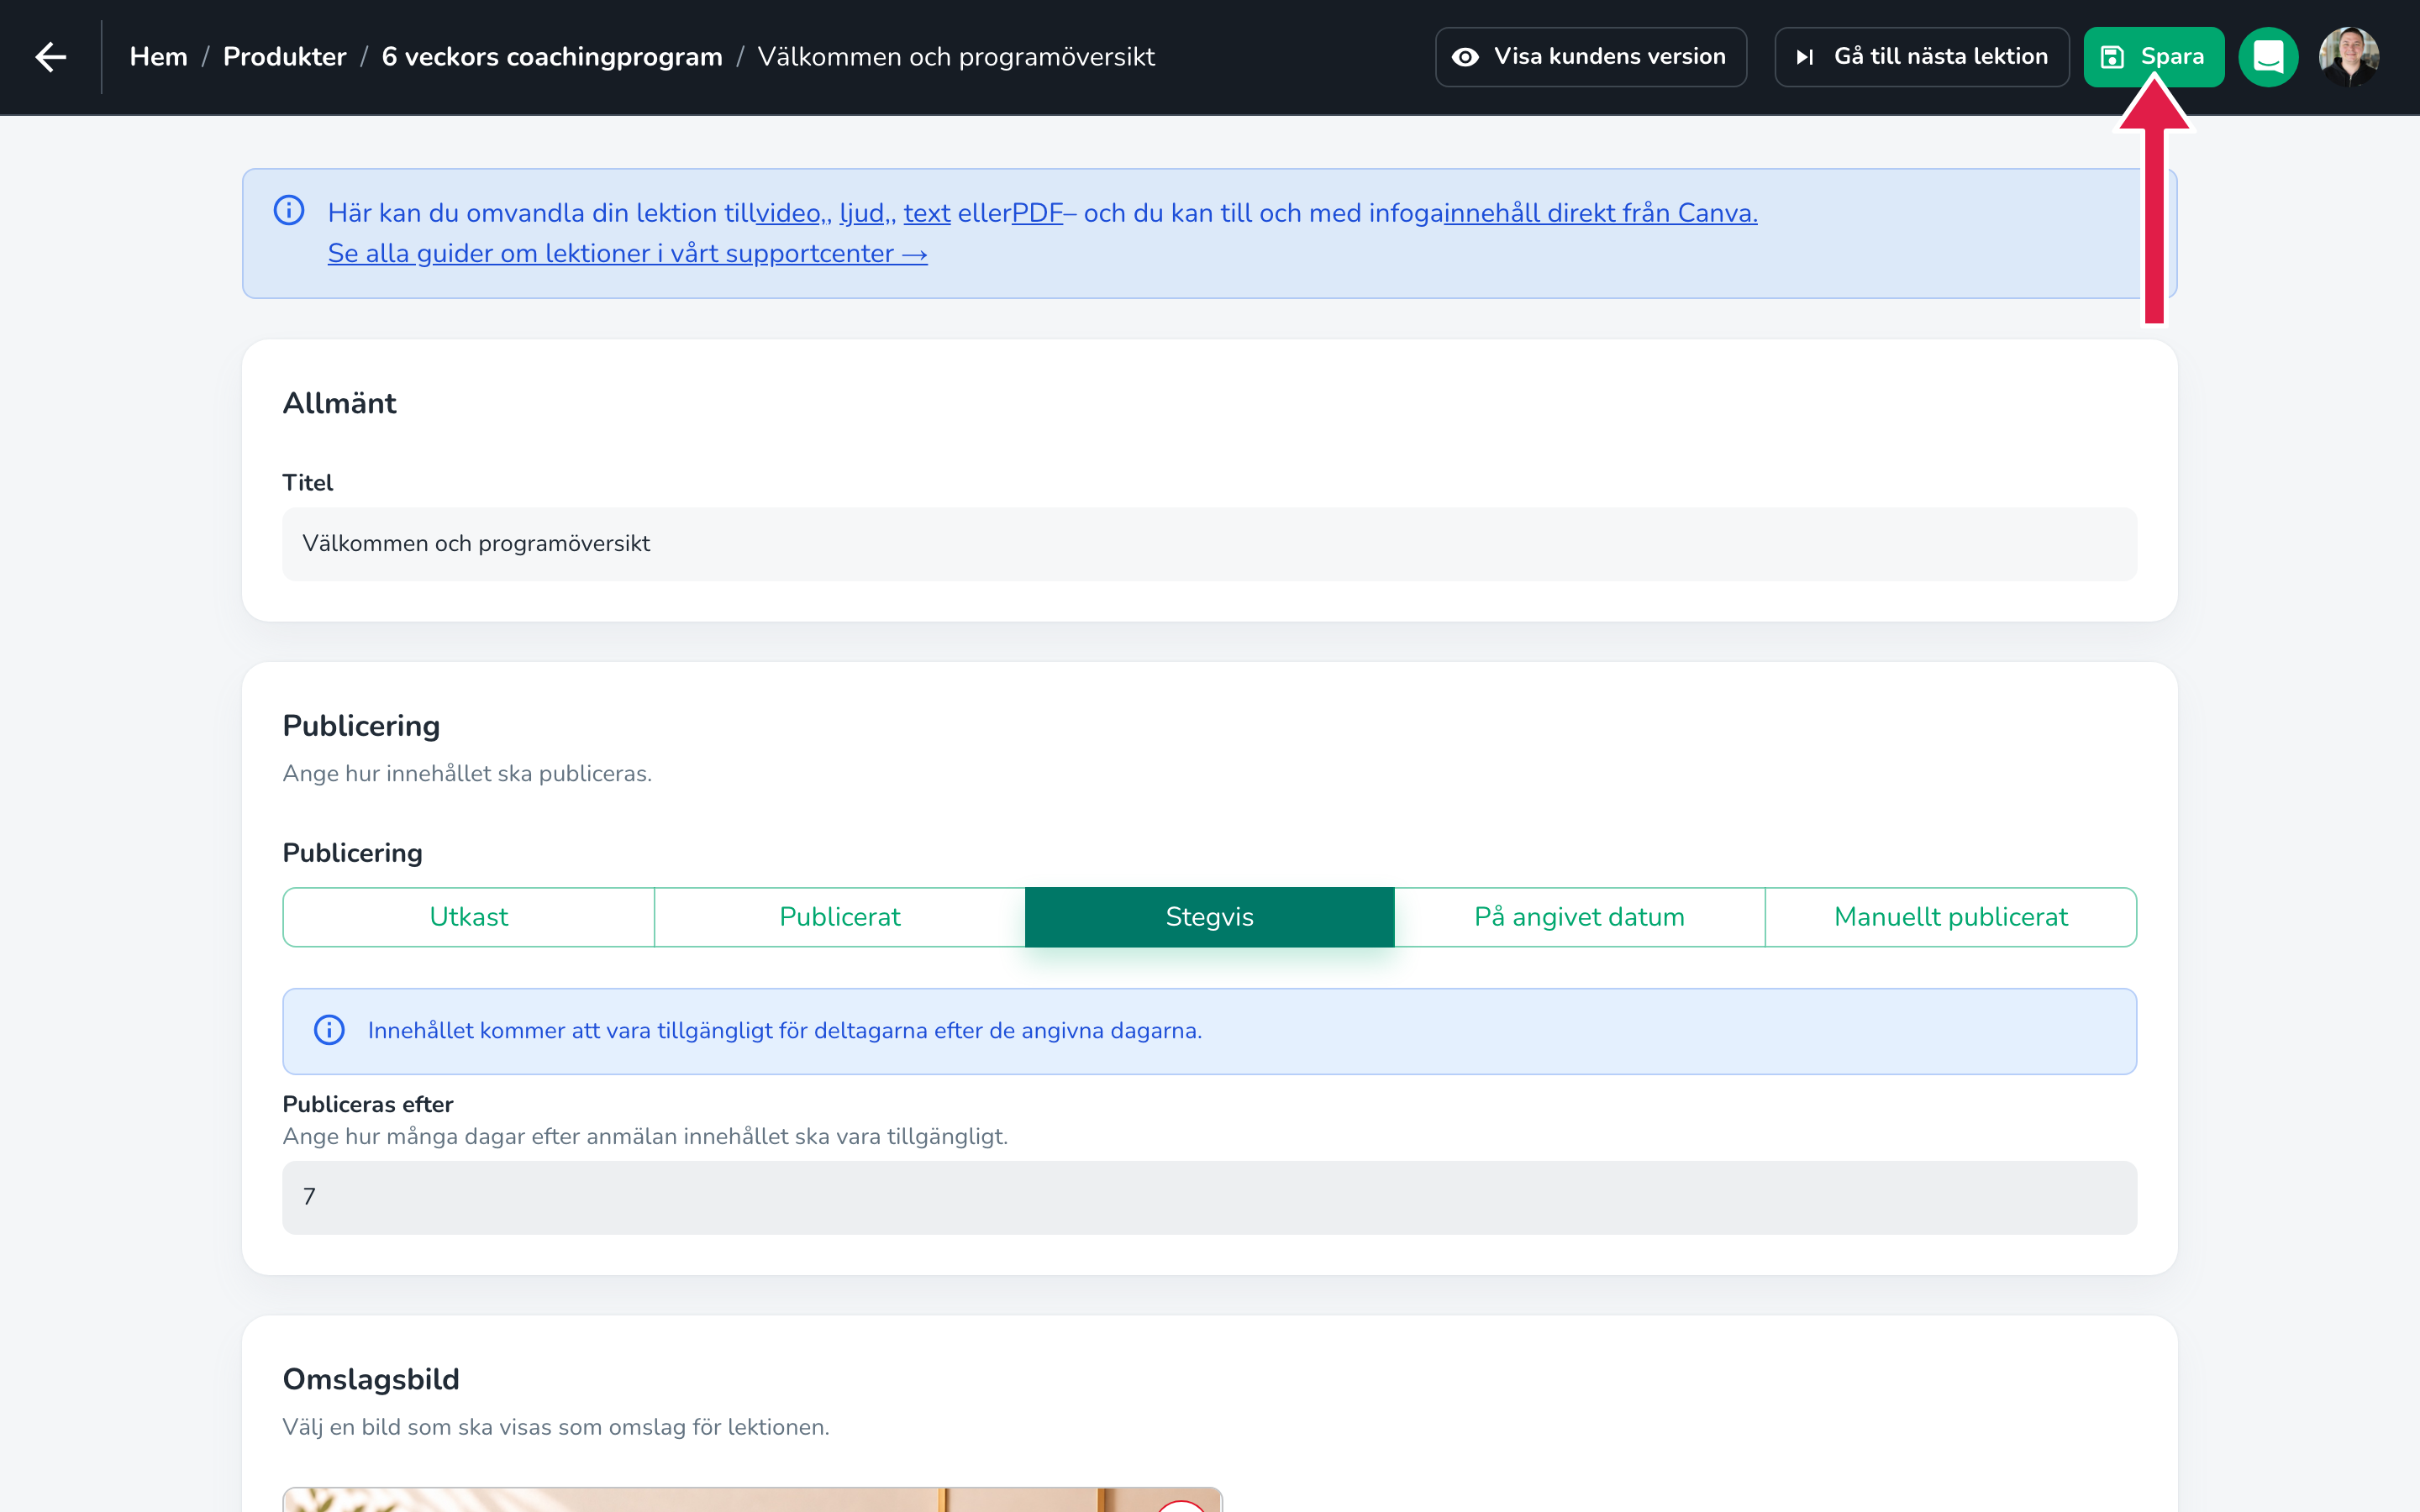
Task: Click the Välkommen och programöversikt breadcrumb text
Action: point(956,57)
